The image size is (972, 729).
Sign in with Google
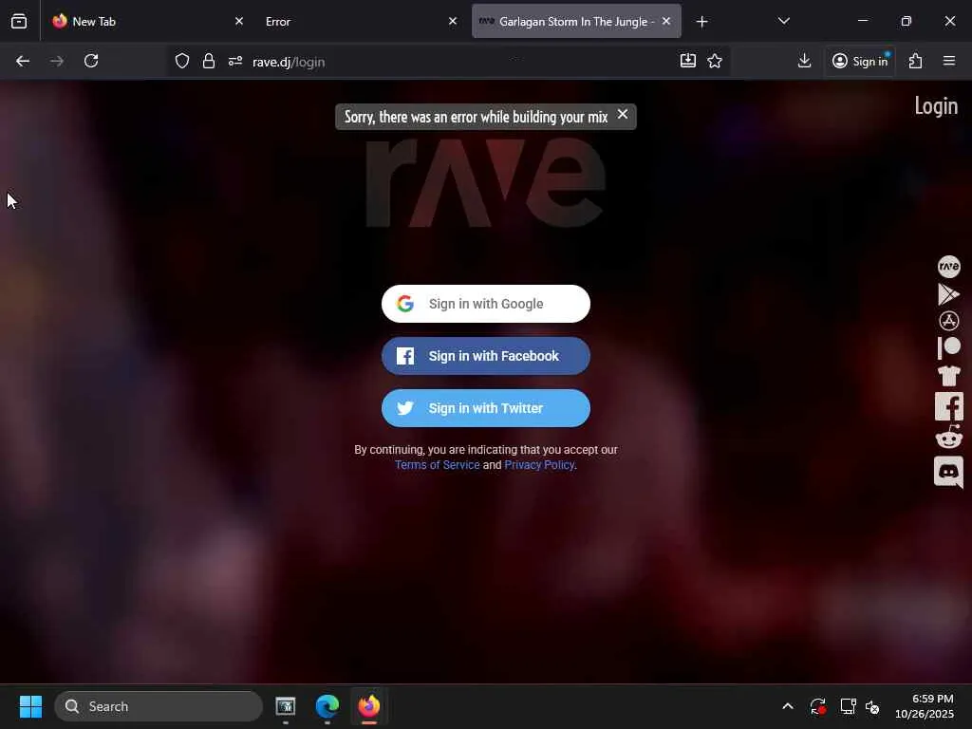(x=485, y=304)
